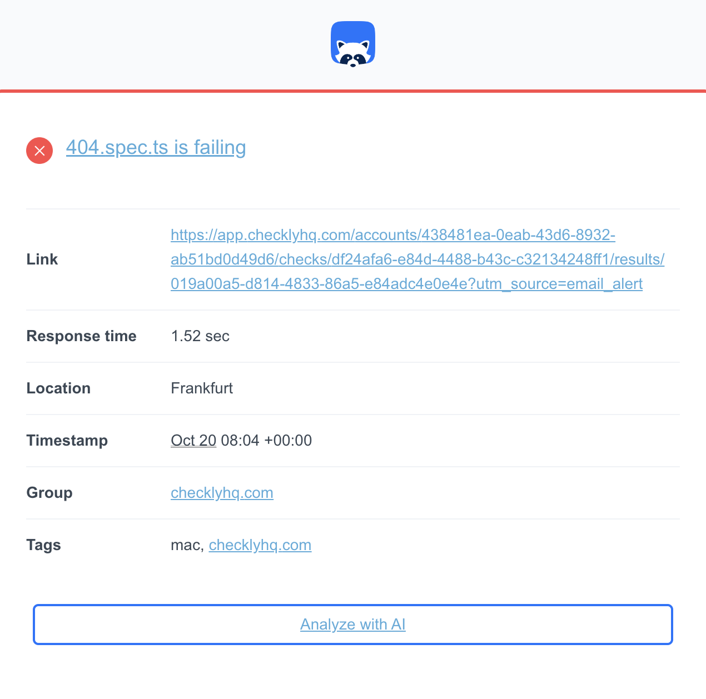The width and height of the screenshot is (706, 699).
Task: Select the Checkly brand mark at the top
Action: pyautogui.click(x=353, y=42)
